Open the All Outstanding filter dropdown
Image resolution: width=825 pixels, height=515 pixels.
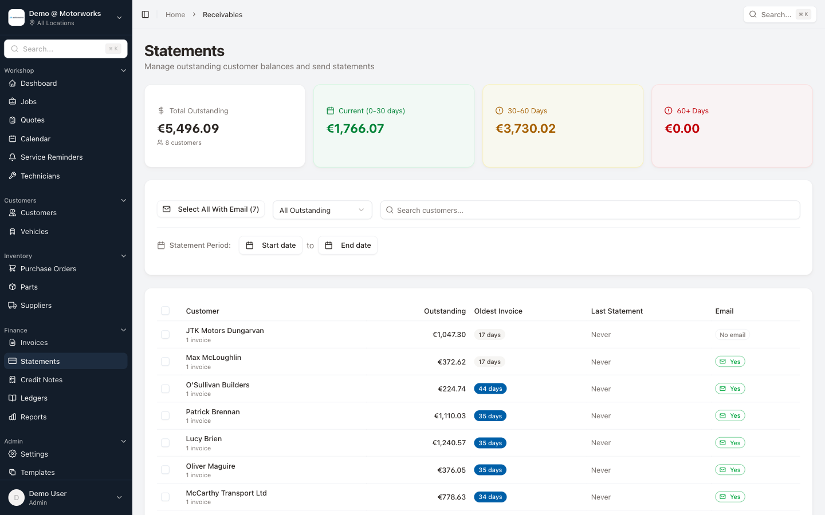click(322, 210)
